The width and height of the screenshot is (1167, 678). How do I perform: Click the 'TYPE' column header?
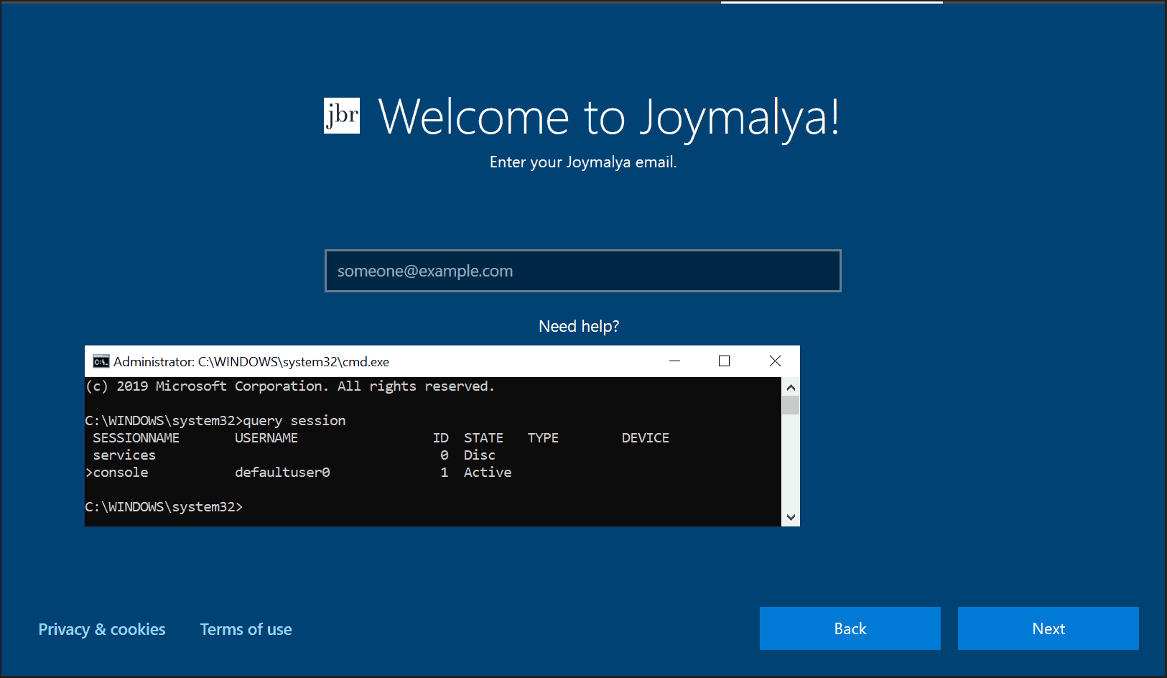click(543, 438)
